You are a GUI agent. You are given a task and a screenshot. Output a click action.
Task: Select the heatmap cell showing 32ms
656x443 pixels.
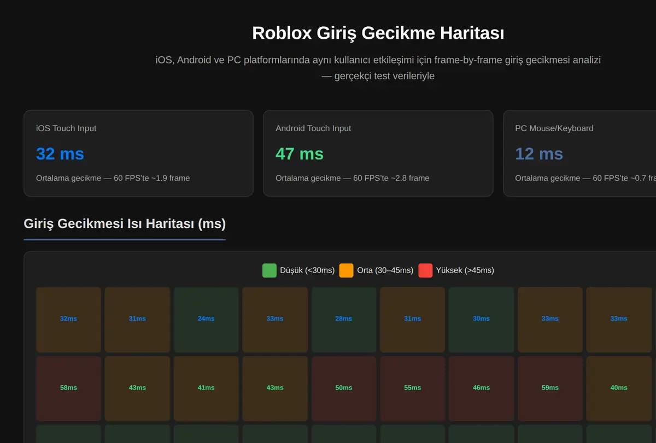point(68,320)
